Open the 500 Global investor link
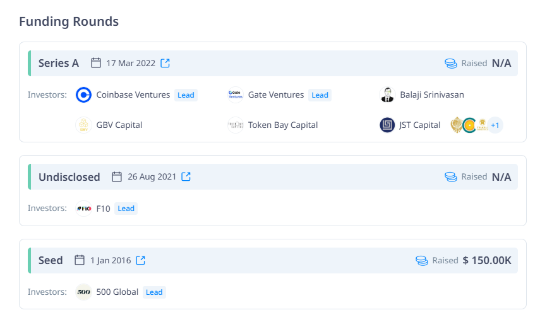 [117, 292]
